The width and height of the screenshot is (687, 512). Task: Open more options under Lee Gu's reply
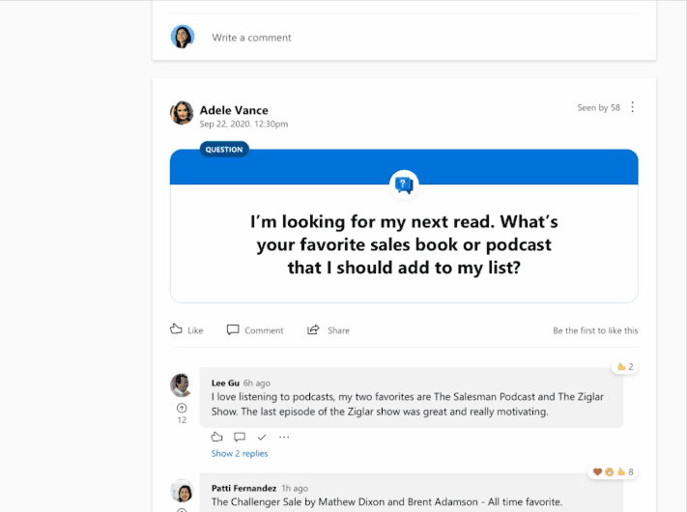[284, 437]
